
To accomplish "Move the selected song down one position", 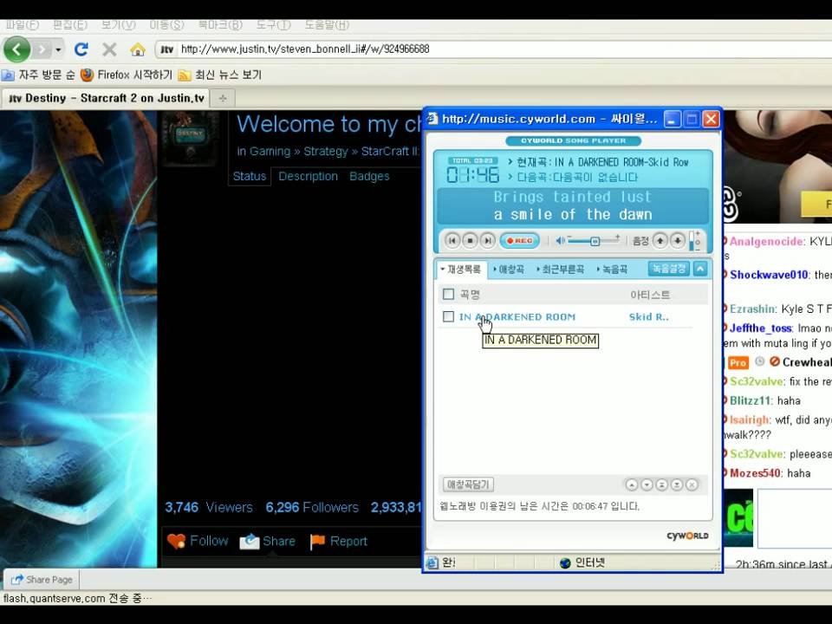I will pyautogui.click(x=647, y=484).
